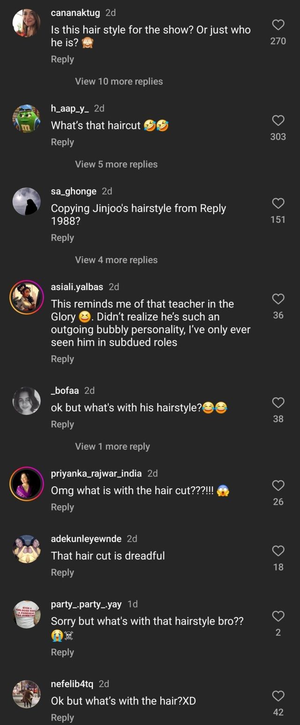Viewport: 300px width, 725px height.
Task: Open cananaktug's profile picture
Action: (x=26, y=23)
